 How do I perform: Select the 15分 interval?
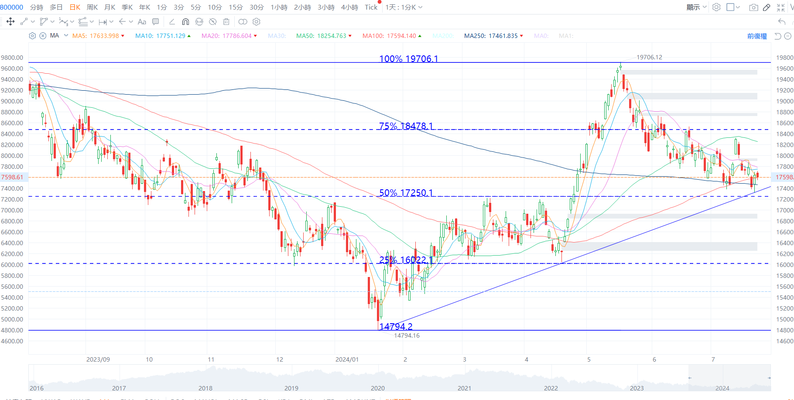tap(236, 7)
